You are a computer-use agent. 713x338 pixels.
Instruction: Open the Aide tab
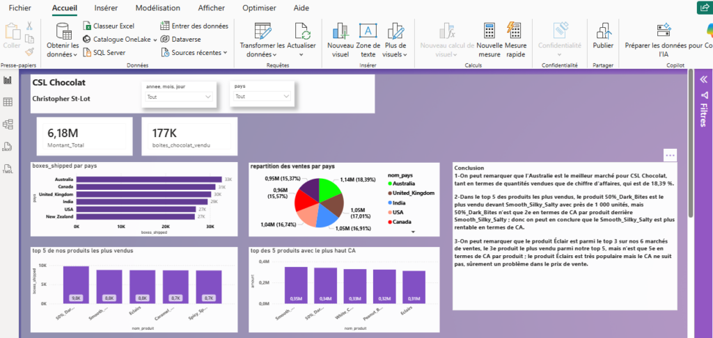(x=301, y=8)
